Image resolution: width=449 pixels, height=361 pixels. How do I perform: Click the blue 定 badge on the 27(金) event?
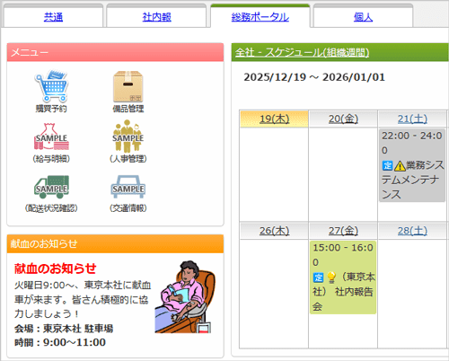(x=318, y=277)
